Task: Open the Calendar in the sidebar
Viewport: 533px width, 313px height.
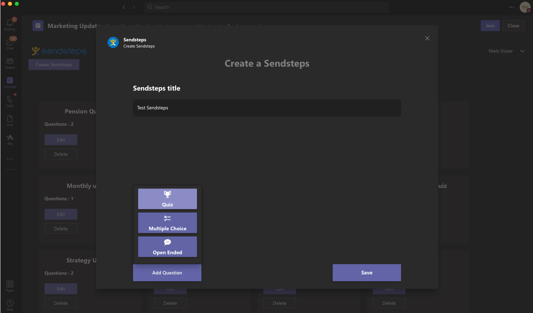Action: pos(10,81)
